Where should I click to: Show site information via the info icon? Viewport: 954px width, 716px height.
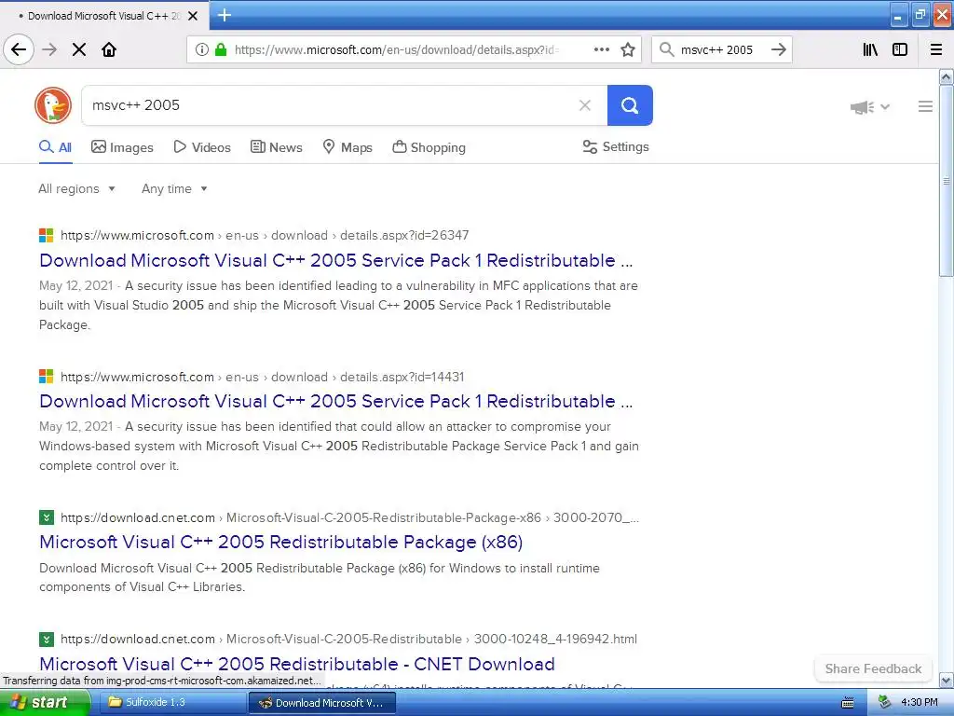(x=201, y=49)
